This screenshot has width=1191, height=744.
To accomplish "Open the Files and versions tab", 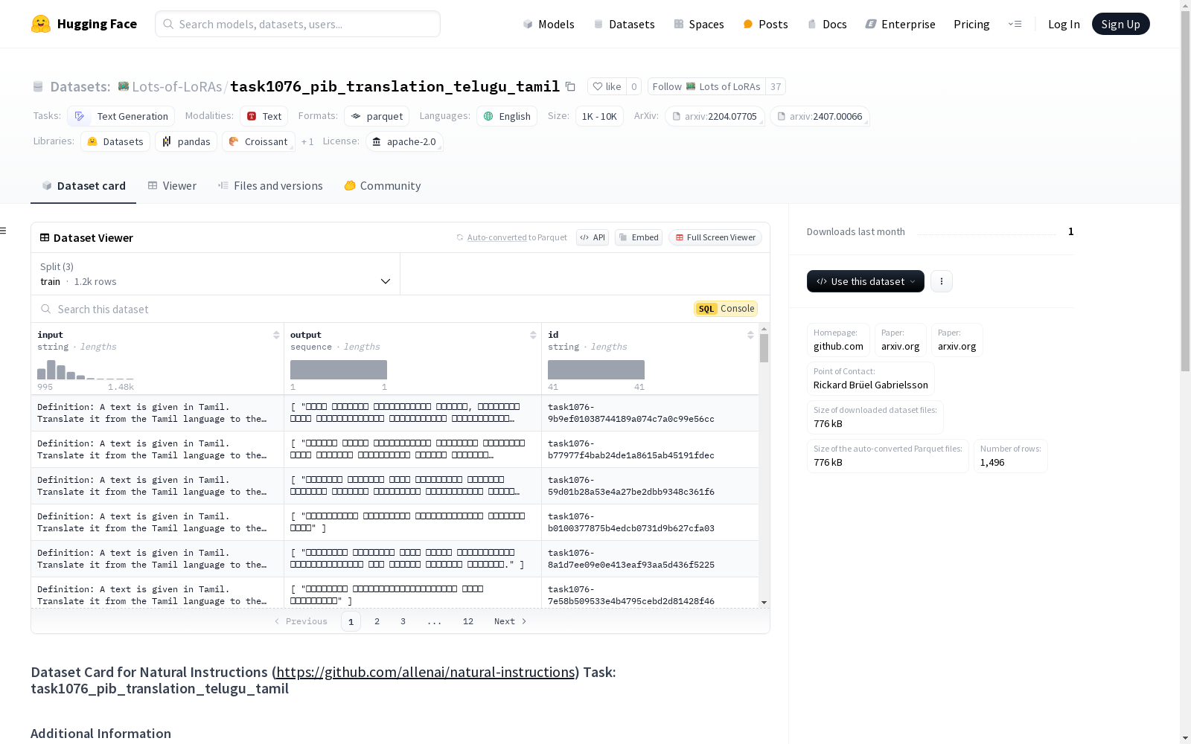I will pyautogui.click(x=270, y=186).
